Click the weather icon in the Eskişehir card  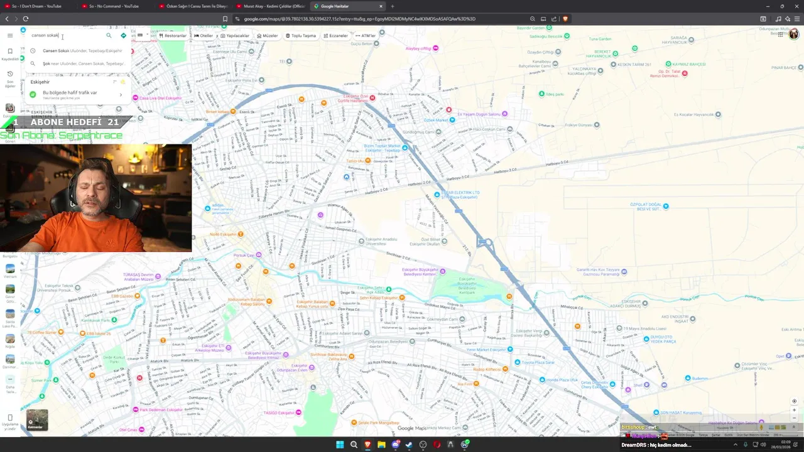pyautogui.click(x=123, y=82)
